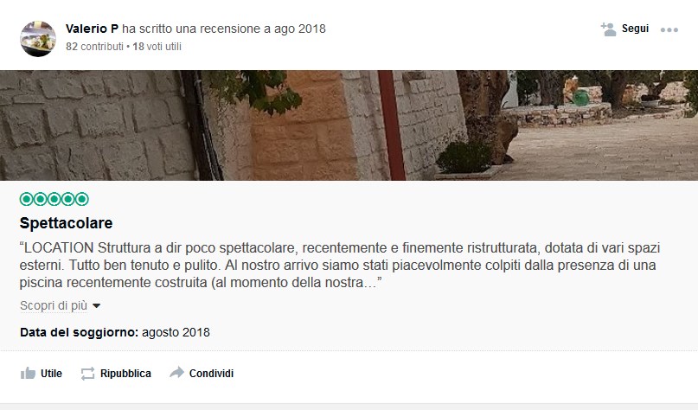Expand the review with Scopri di più
The image size is (698, 410).
[54, 305]
